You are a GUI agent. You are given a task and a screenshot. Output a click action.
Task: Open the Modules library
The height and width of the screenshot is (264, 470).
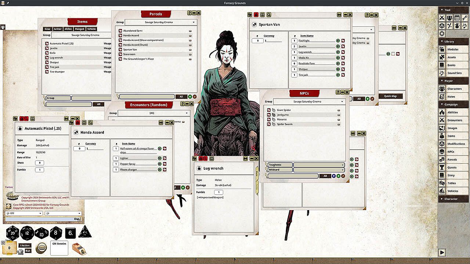pyautogui.click(x=452, y=49)
